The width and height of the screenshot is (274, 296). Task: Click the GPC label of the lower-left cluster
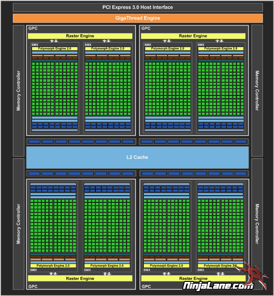(x=33, y=286)
